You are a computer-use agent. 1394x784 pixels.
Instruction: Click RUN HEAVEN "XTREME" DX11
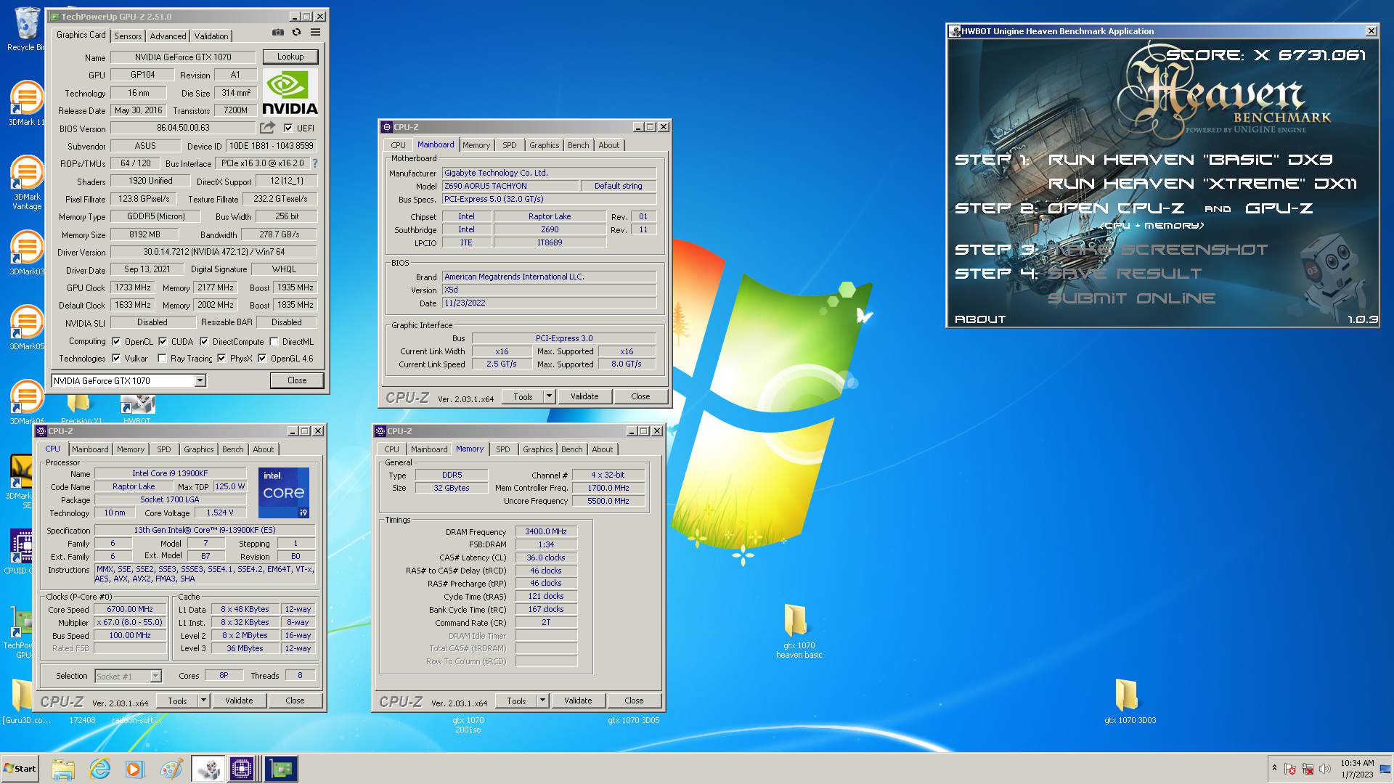[x=1202, y=184]
